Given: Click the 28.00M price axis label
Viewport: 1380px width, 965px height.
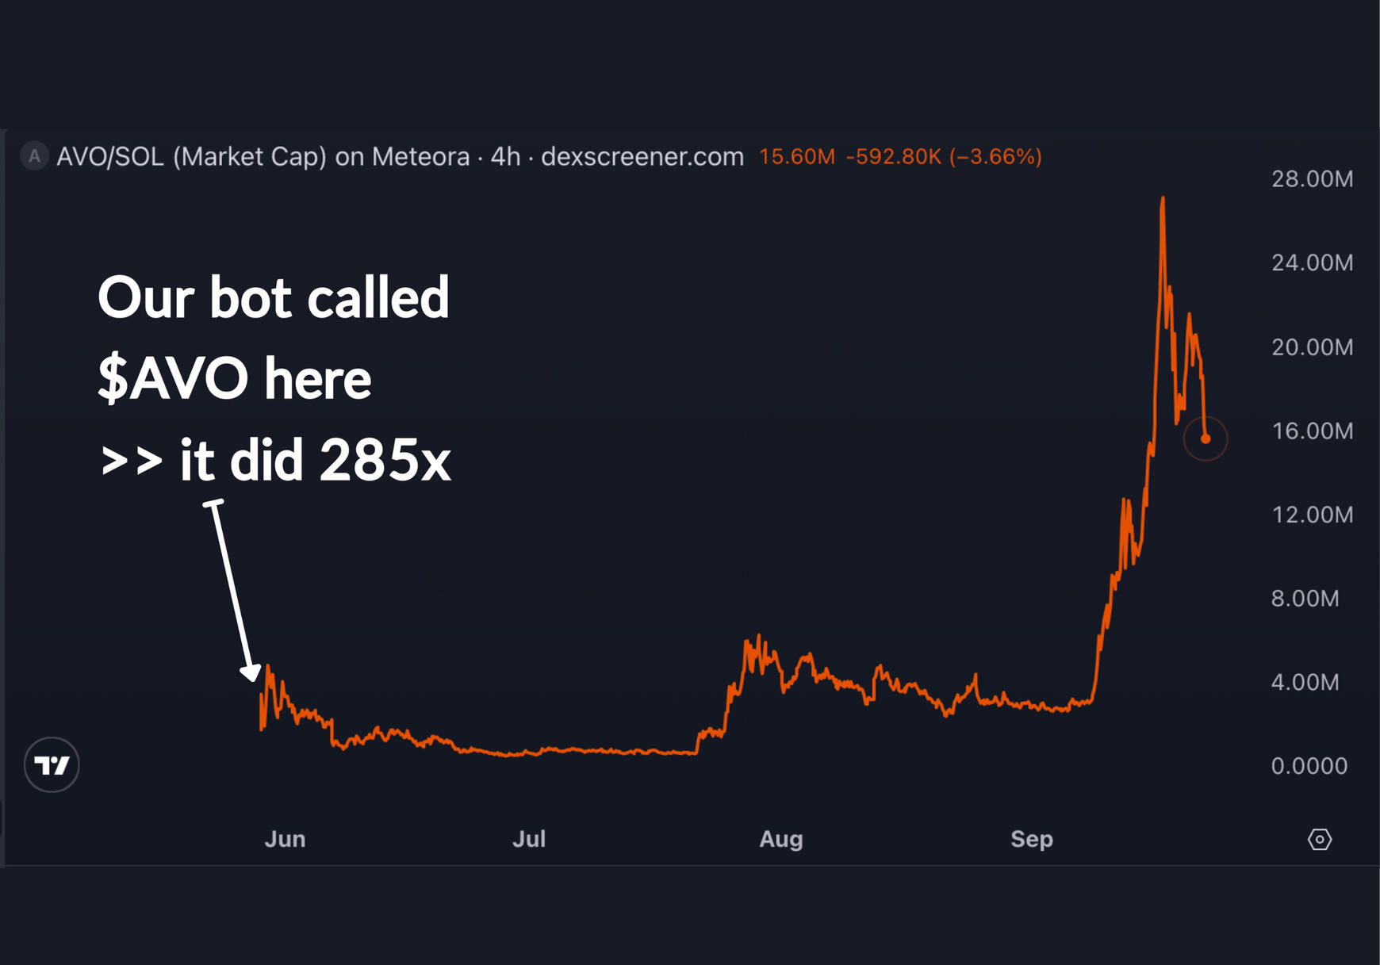Looking at the screenshot, I should pyautogui.click(x=1313, y=179).
